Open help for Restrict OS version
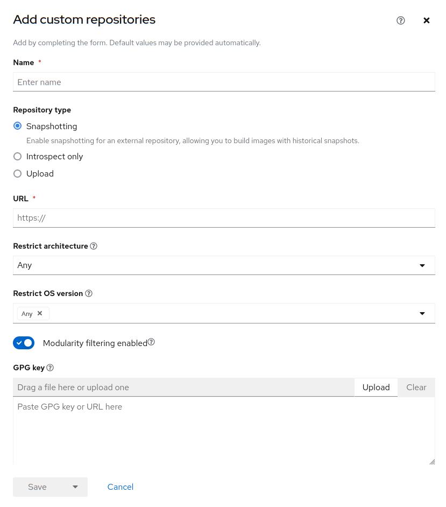 point(89,293)
